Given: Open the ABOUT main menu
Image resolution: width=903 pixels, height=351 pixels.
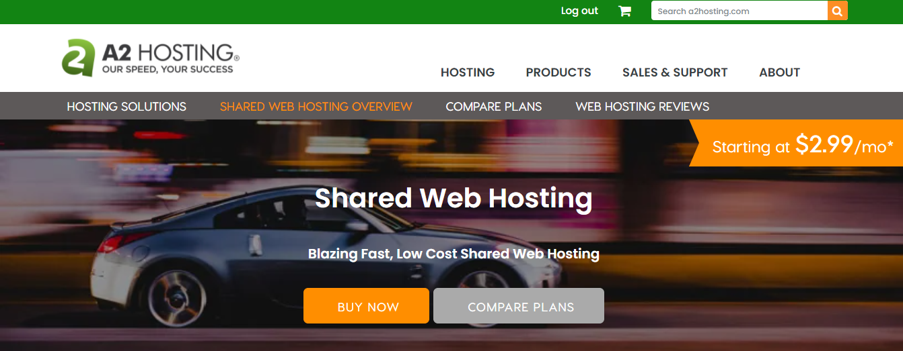Looking at the screenshot, I should (x=779, y=72).
